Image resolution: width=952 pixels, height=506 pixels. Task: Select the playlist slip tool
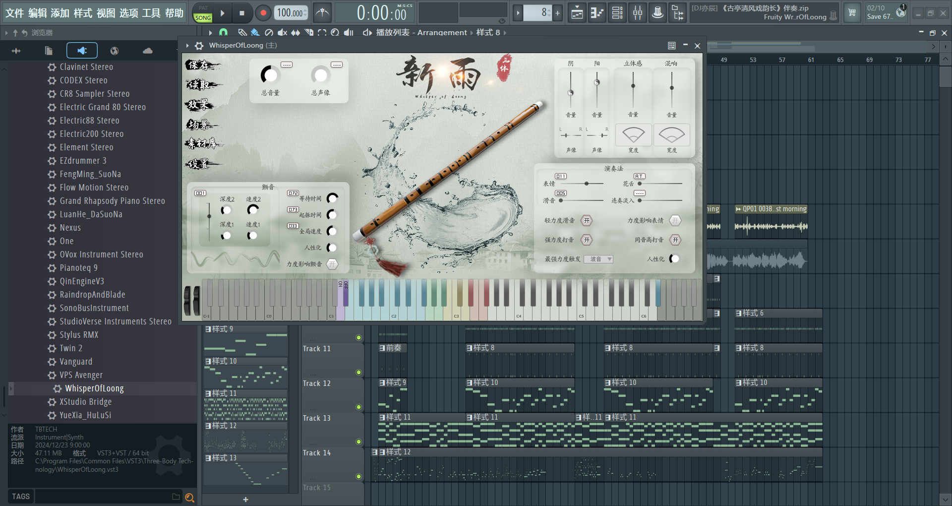tap(296, 33)
